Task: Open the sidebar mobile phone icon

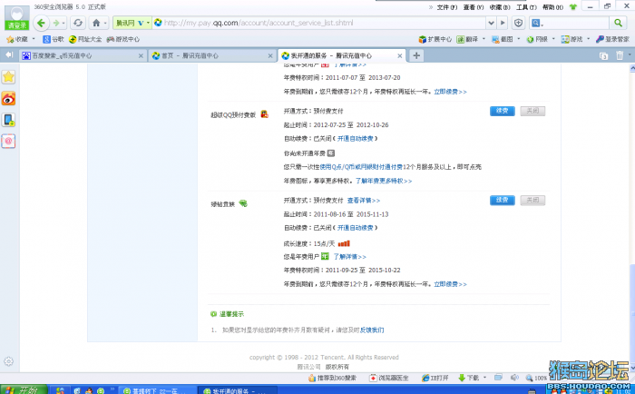Action: tap(8, 120)
